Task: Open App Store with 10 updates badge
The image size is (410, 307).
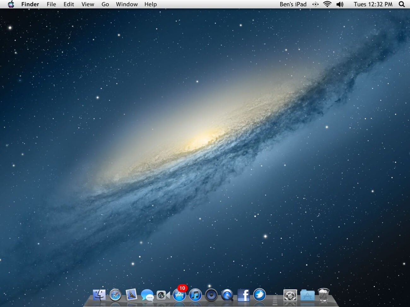Action: click(x=179, y=295)
